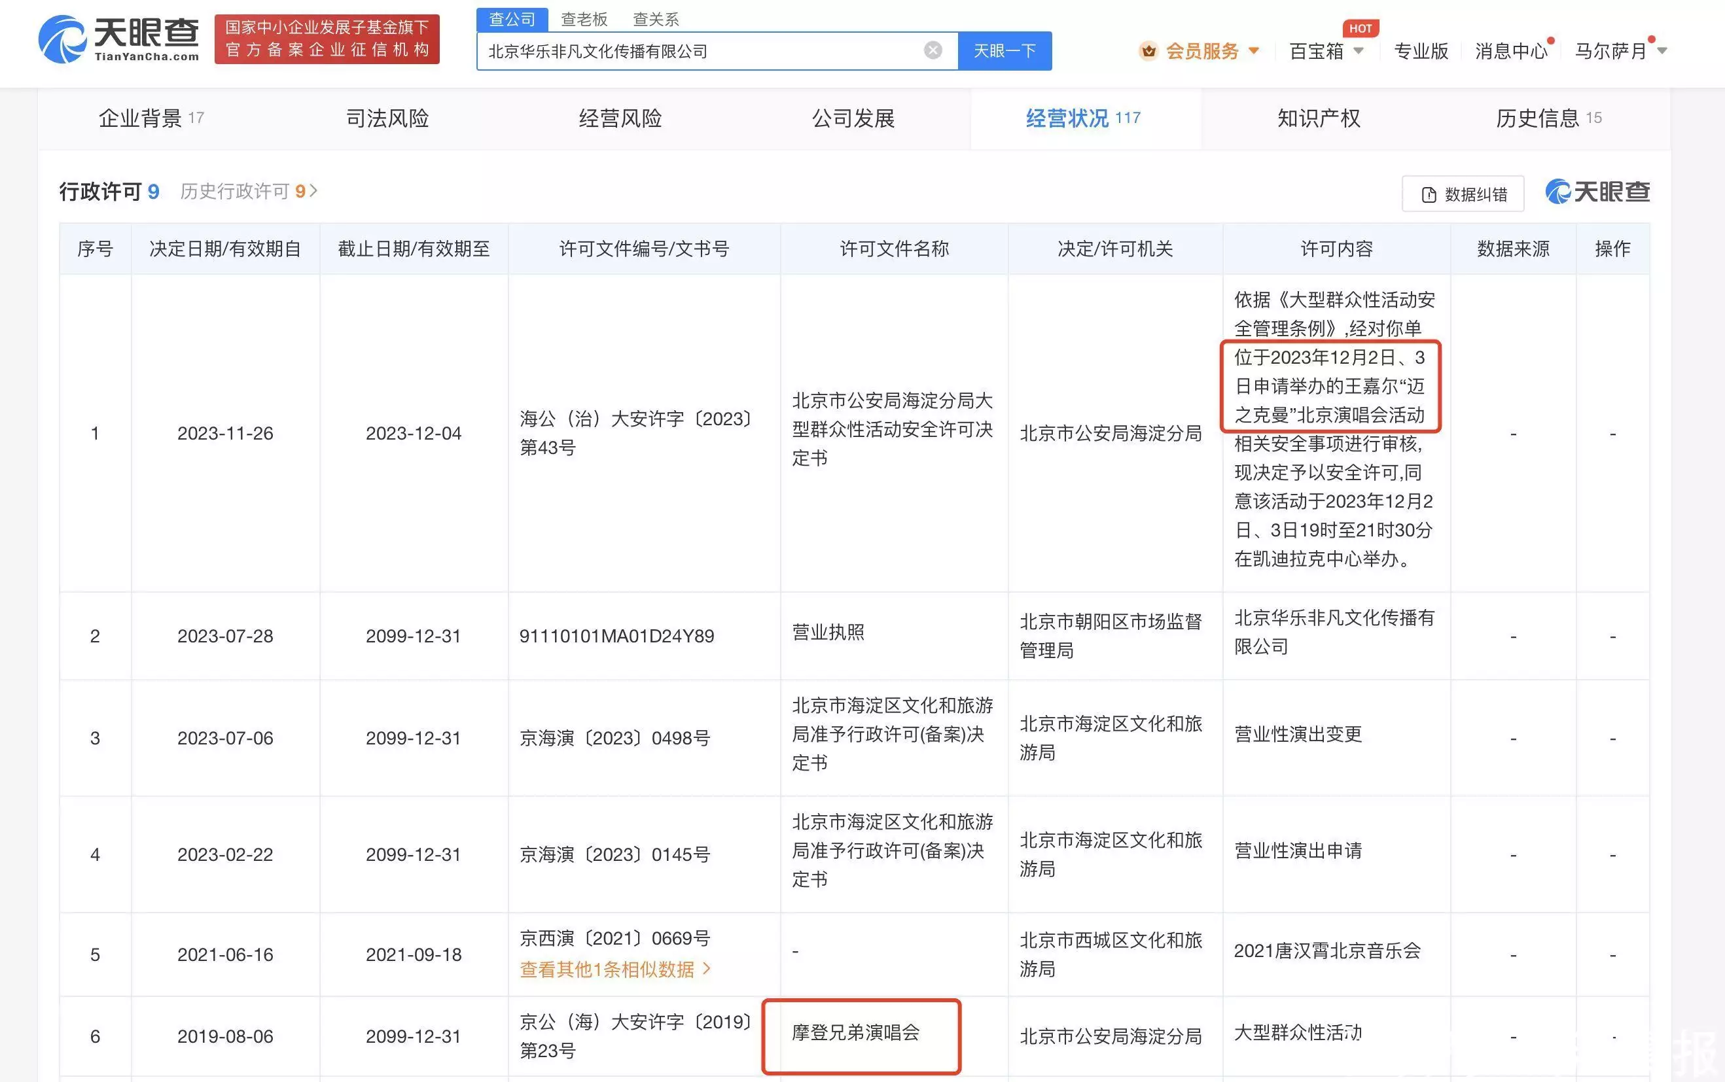Image resolution: width=1725 pixels, height=1082 pixels.
Task: Open the 知识产权 tab
Action: pos(1319,118)
